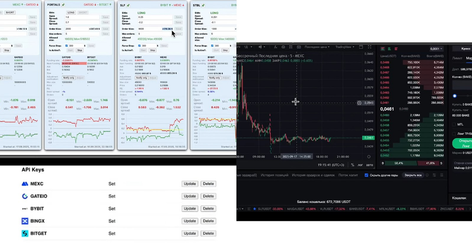Screen dimensions: 472x250
Task: Click info icon beside Закрыть все
Action: 427,175
